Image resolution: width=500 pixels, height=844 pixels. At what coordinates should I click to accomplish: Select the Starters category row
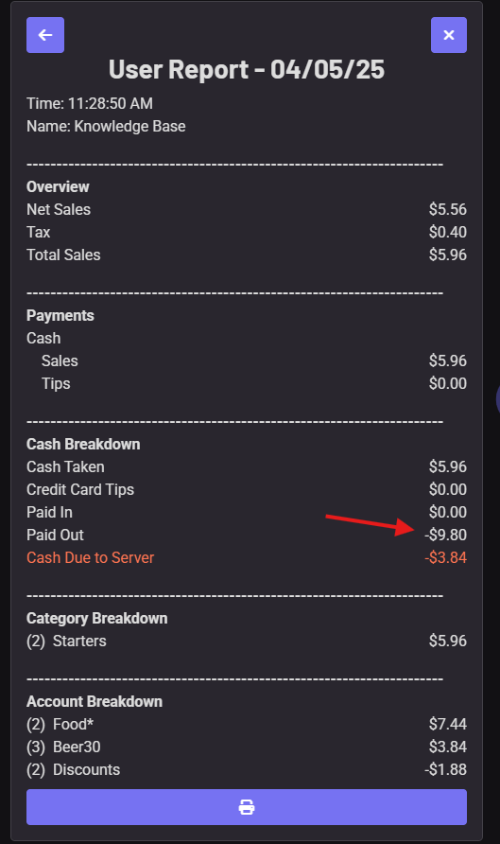[x=247, y=642]
